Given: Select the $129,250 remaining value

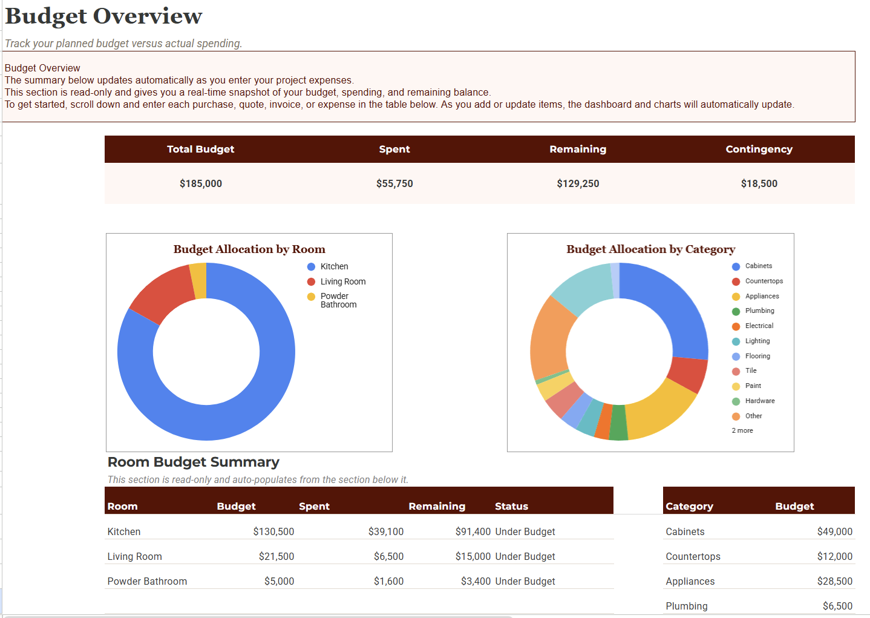Looking at the screenshot, I should (x=578, y=183).
